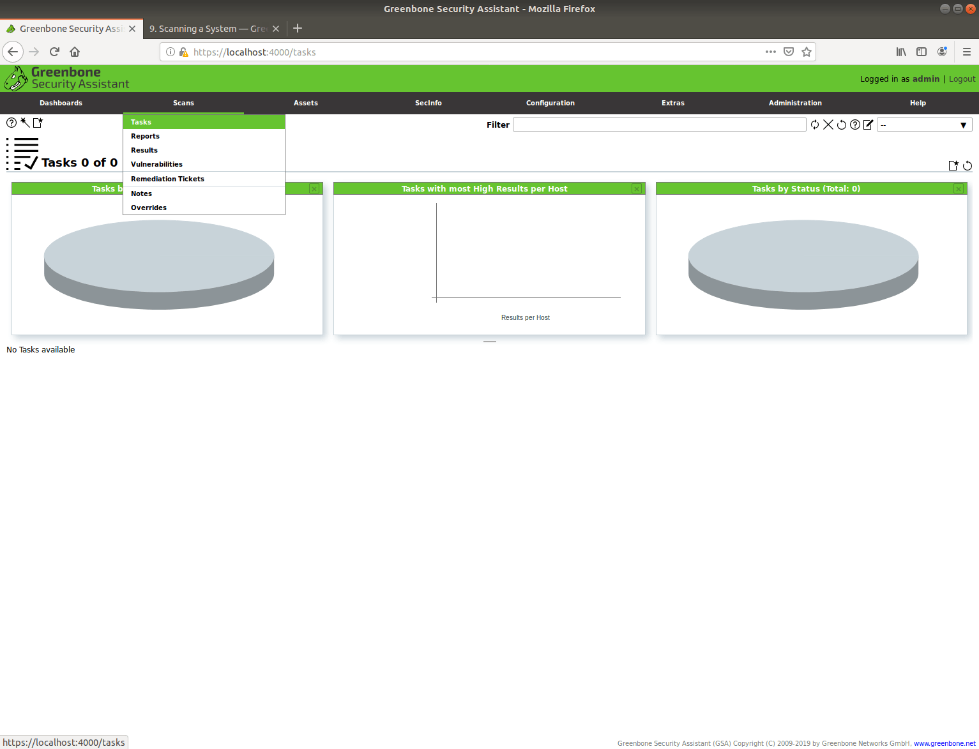Remove the current filter using the X icon

point(828,125)
